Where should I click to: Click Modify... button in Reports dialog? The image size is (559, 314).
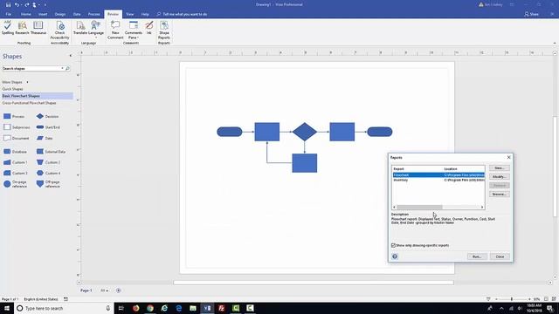(499, 176)
